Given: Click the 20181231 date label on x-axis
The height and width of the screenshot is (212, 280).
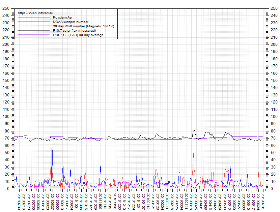Looking at the screenshot, I should [x=138, y=202].
